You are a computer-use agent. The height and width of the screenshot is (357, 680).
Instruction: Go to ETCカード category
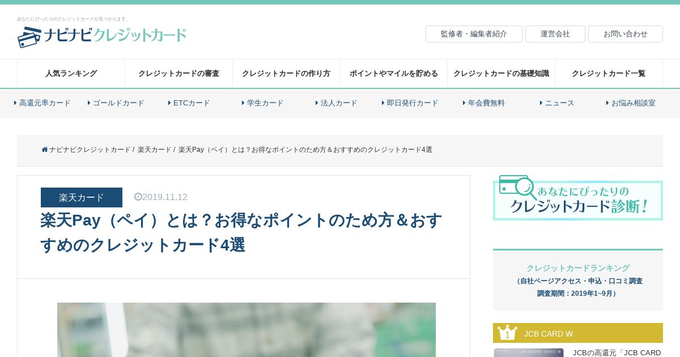tap(189, 103)
